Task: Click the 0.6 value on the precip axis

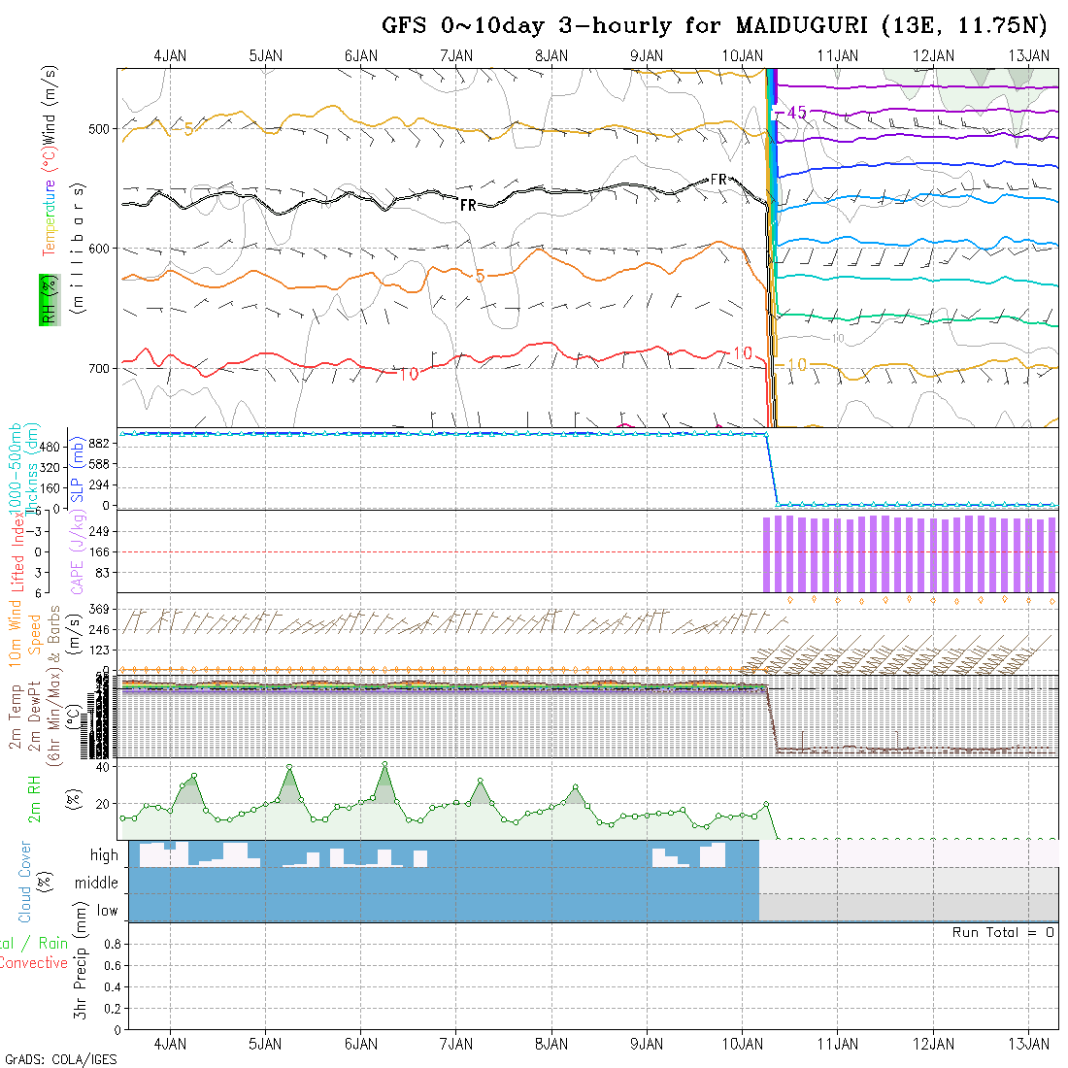Action: click(113, 966)
